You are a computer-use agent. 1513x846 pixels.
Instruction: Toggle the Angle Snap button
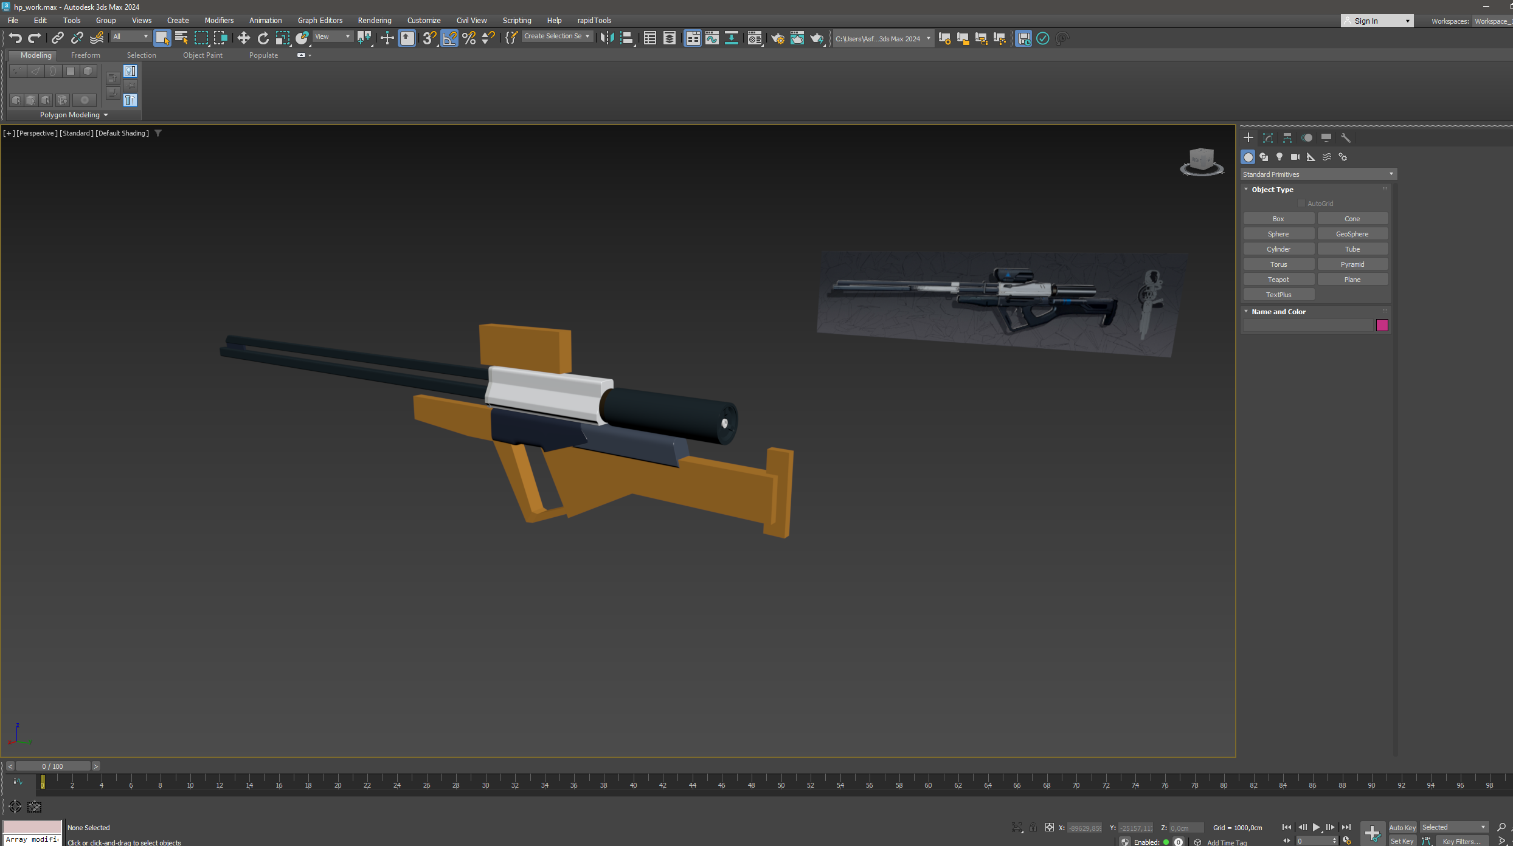pos(449,38)
